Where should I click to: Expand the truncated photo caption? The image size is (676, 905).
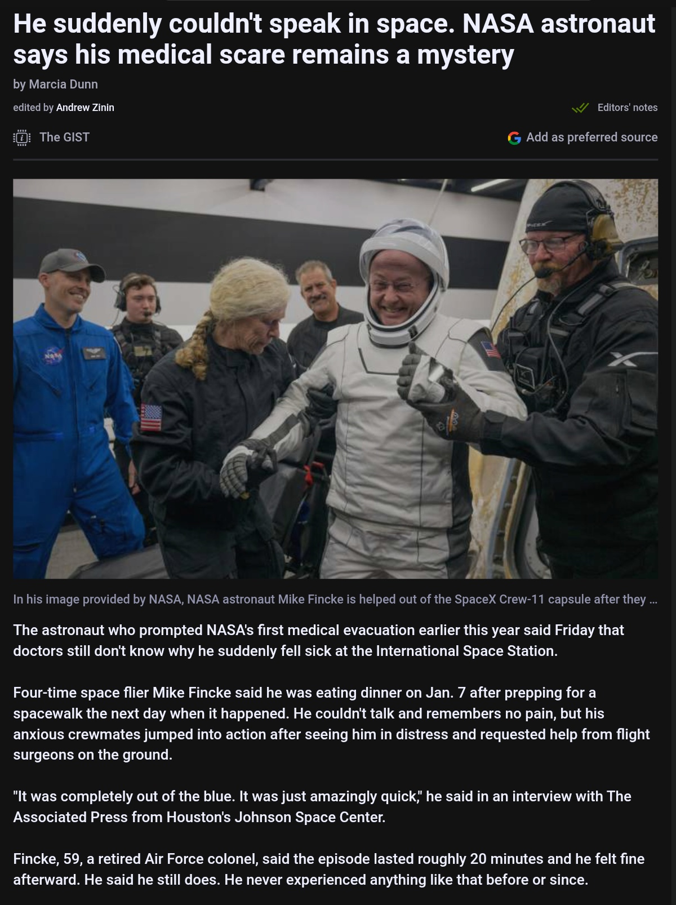(x=335, y=599)
